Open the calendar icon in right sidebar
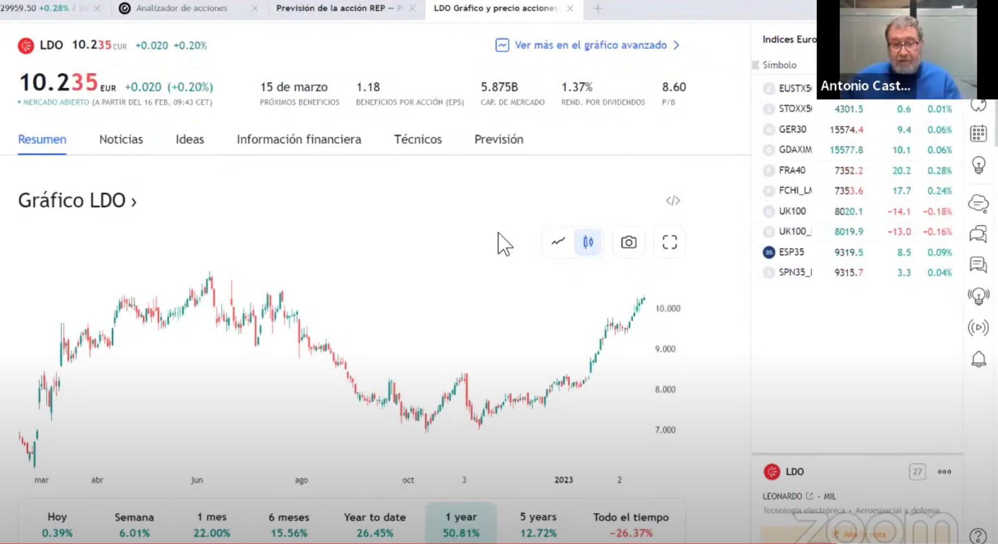 click(x=978, y=133)
